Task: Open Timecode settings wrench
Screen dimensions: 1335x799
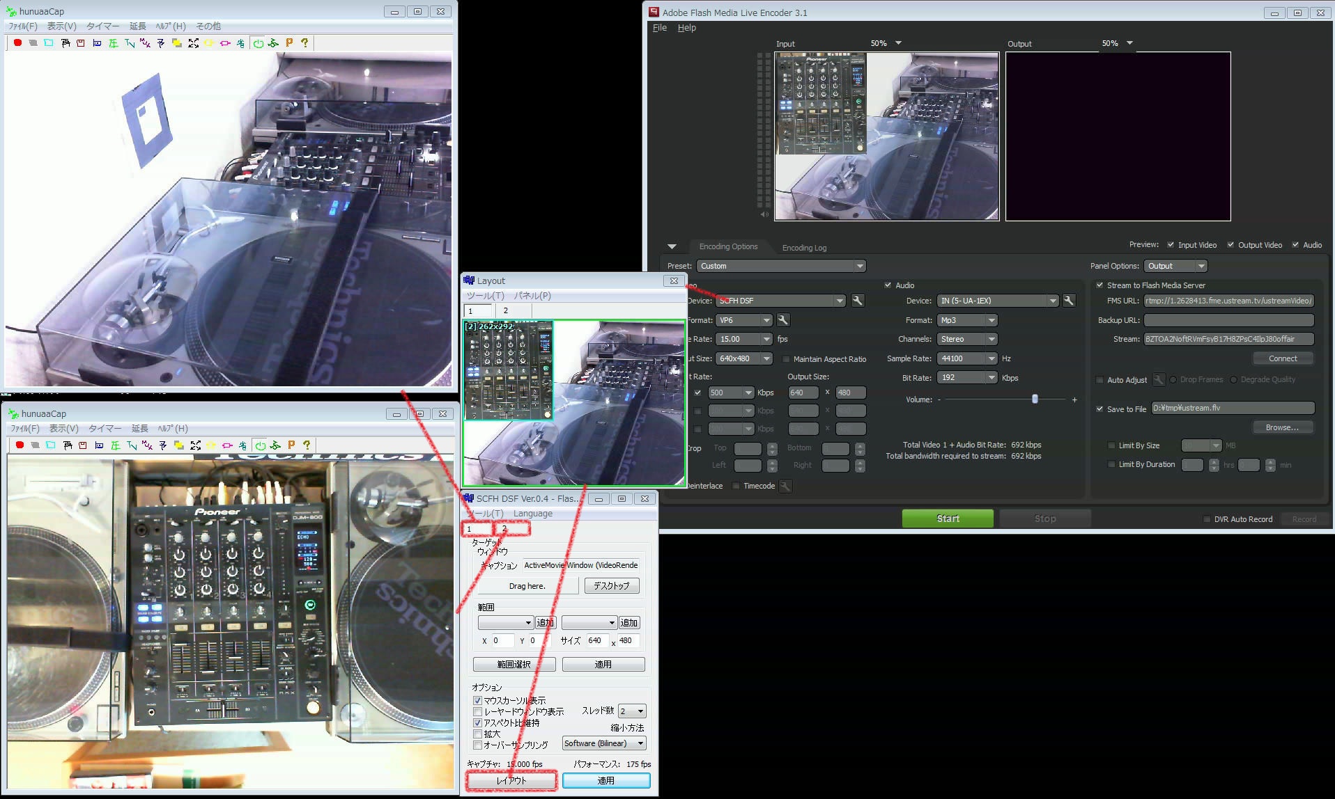Action: pyautogui.click(x=785, y=486)
